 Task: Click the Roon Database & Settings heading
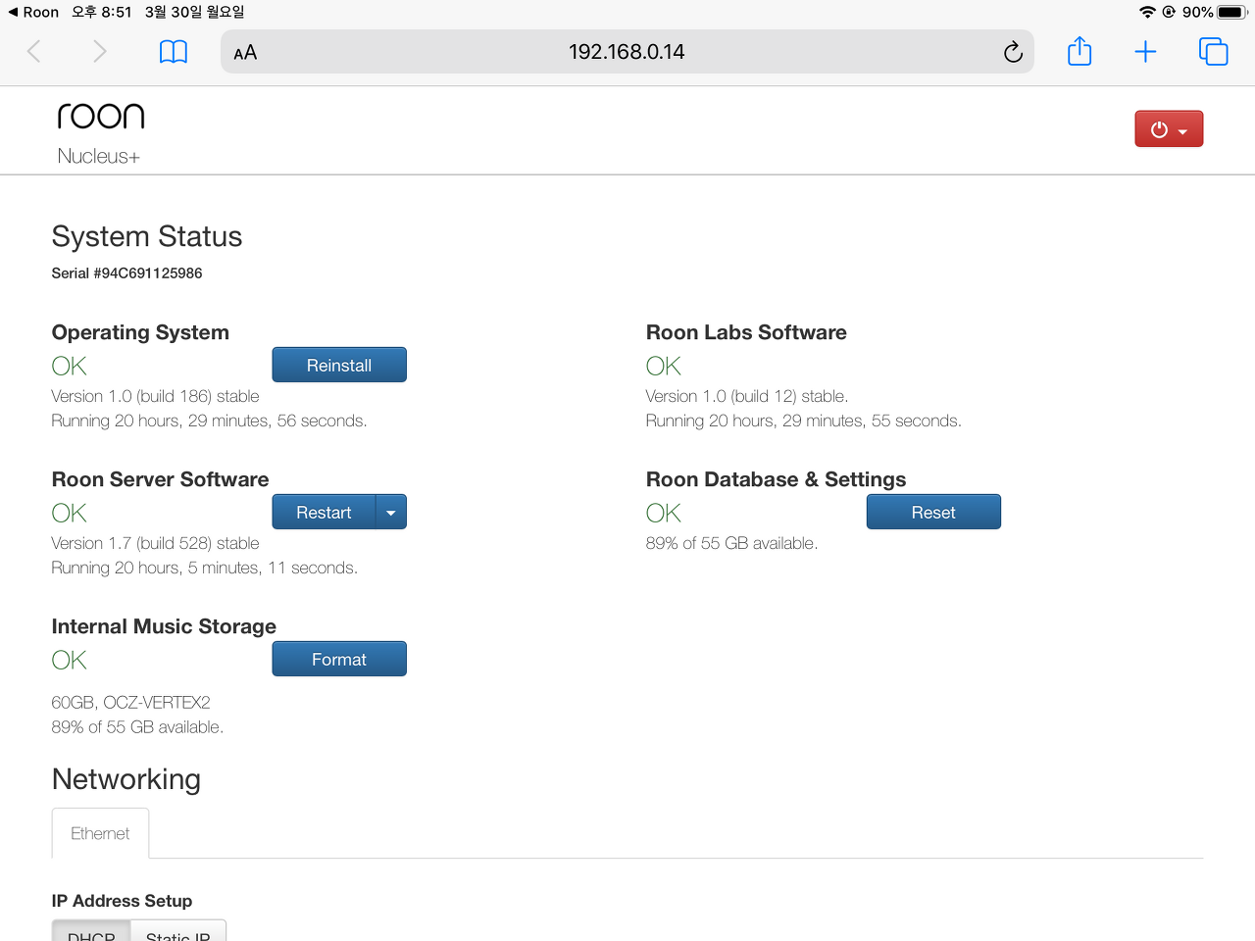[777, 479]
